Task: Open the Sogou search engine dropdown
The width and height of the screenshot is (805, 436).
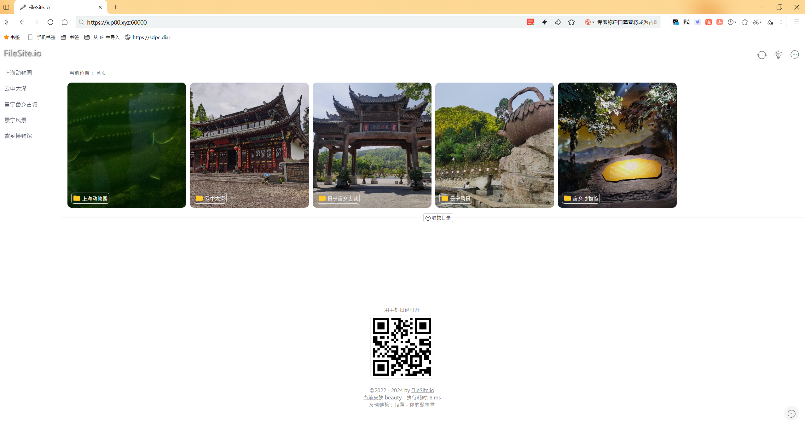Action: [x=589, y=22]
